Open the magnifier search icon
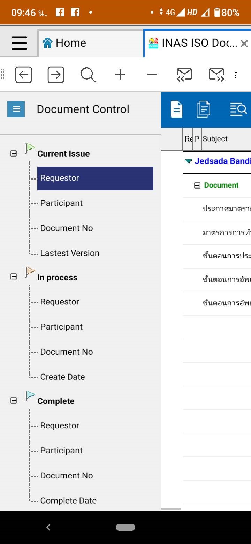This screenshot has height=544, width=251. pos(88,75)
